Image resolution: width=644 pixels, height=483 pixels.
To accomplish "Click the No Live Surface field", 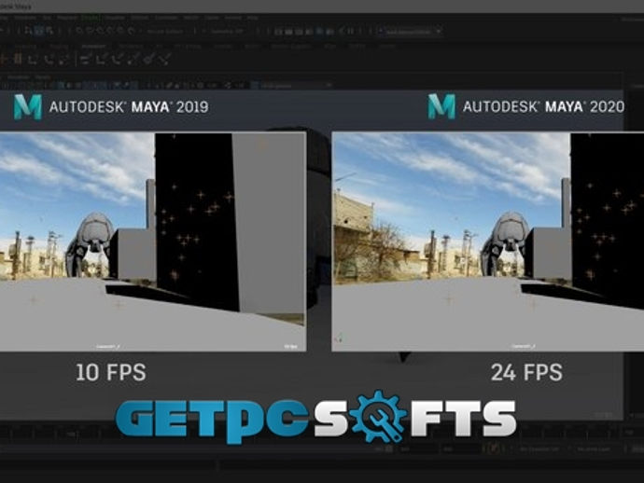I will click(165, 31).
